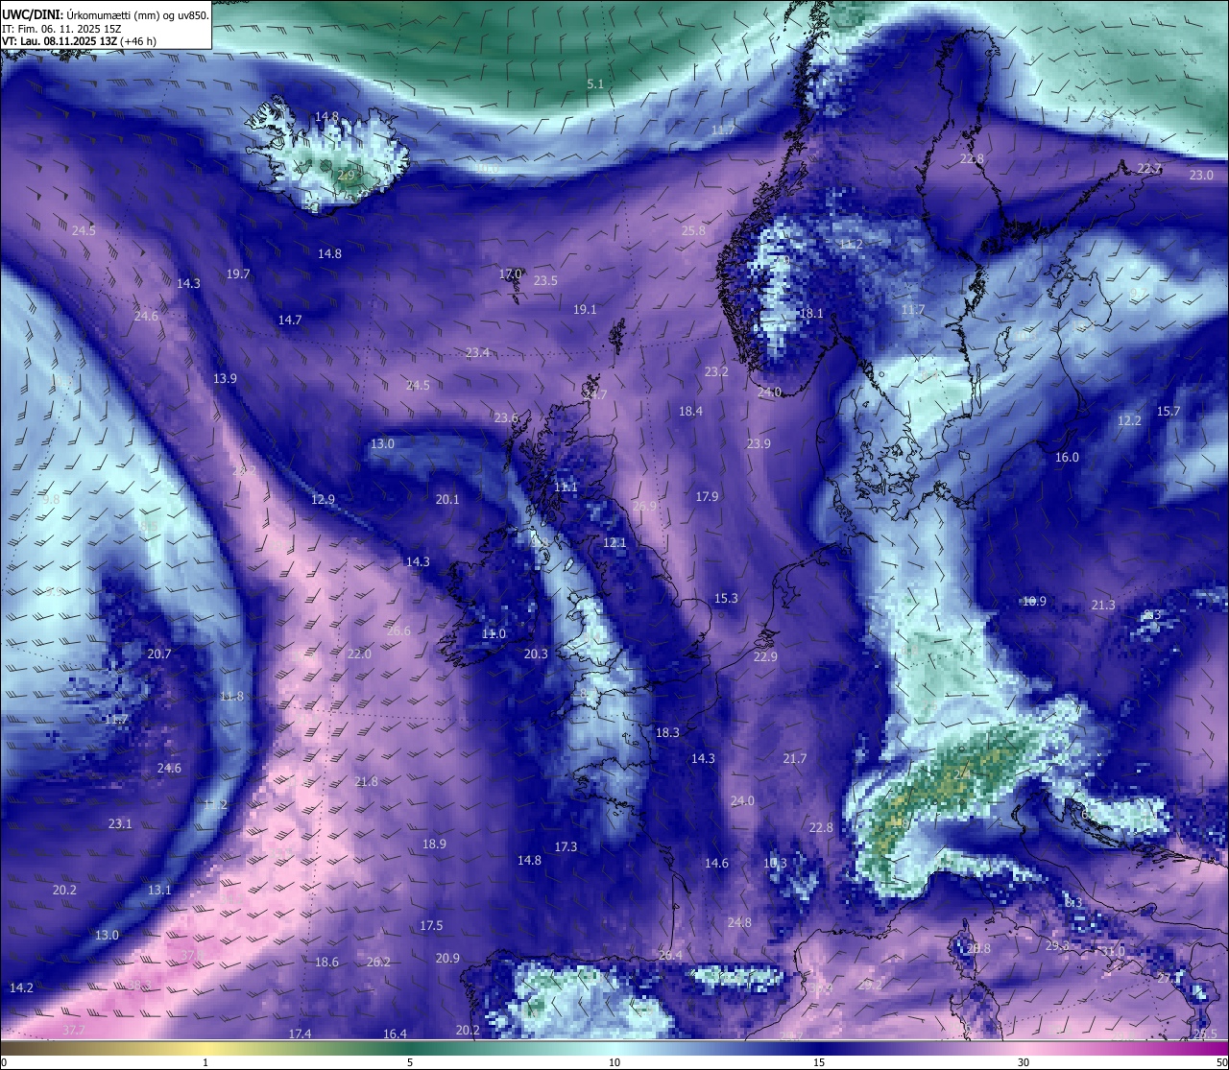Click the 12.1 value over northern England
Screen dimensions: 1229x1070
[x=614, y=542]
